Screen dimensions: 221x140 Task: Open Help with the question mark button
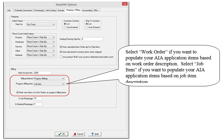(x=95, y=134)
